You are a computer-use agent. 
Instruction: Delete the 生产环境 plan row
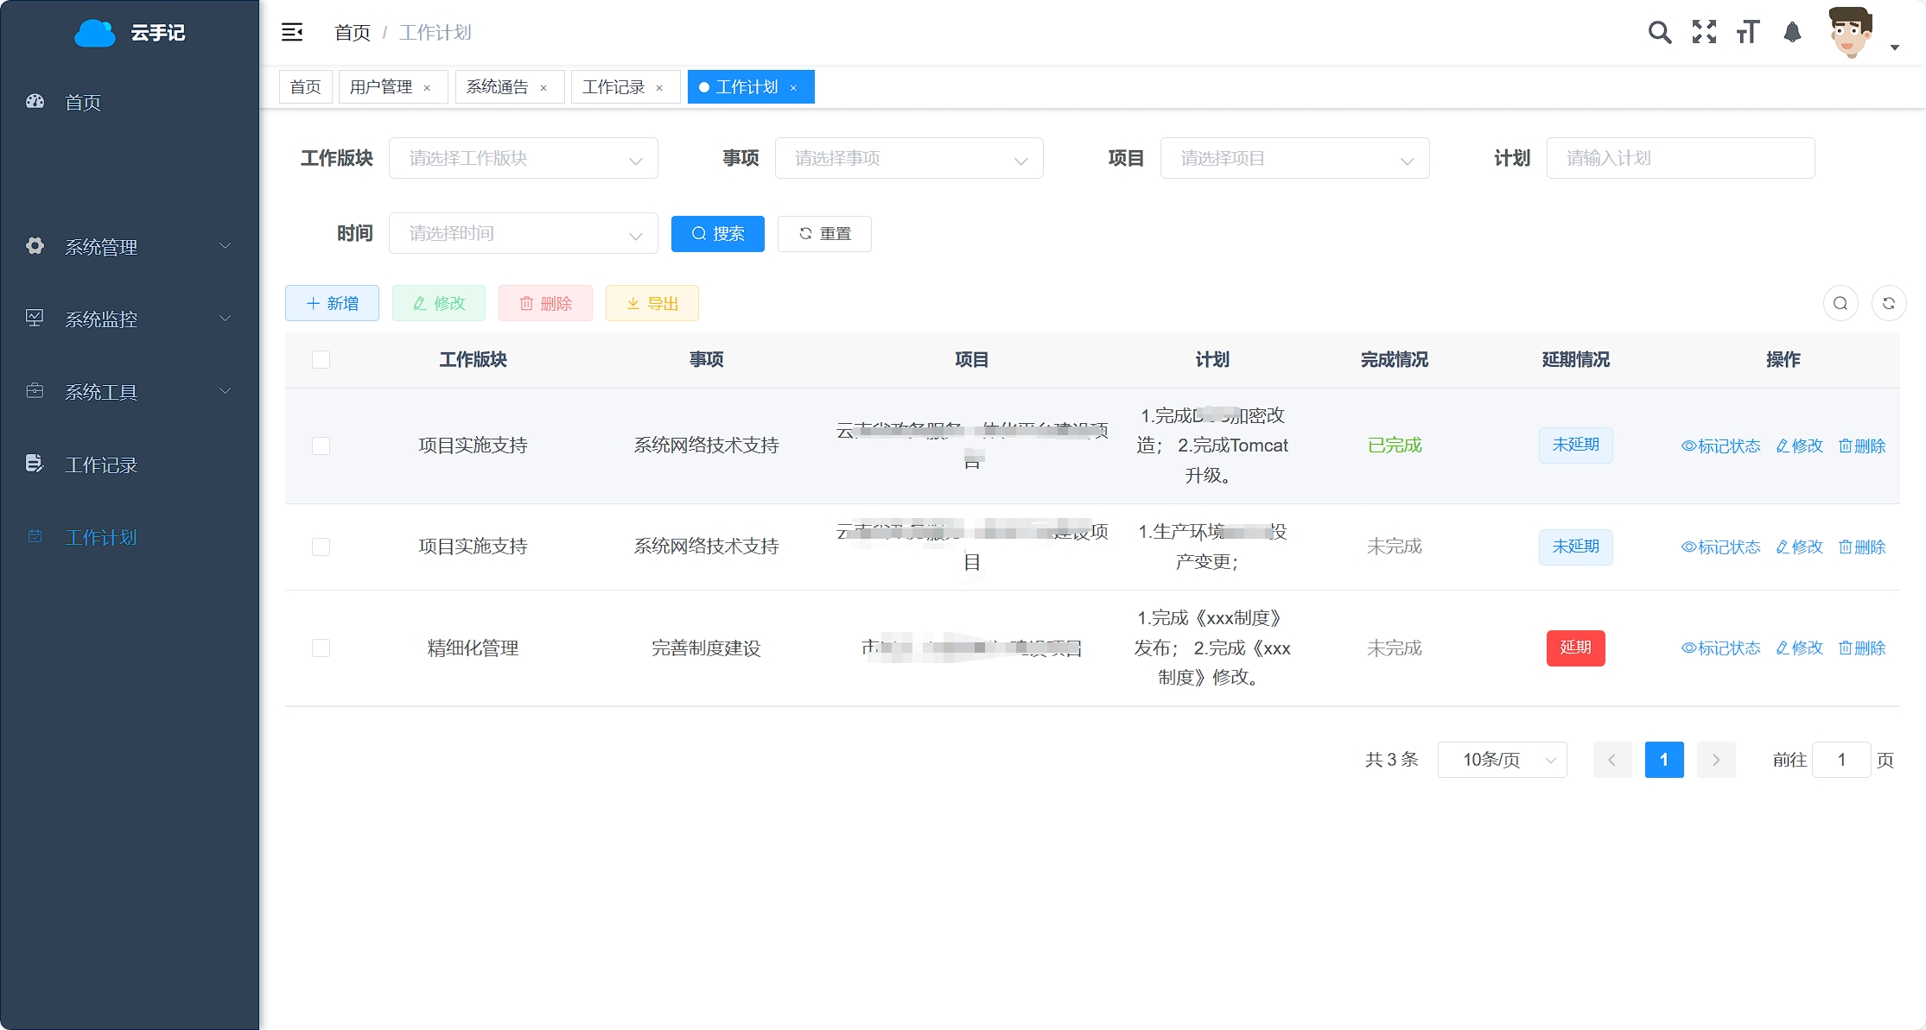pyautogui.click(x=1862, y=547)
